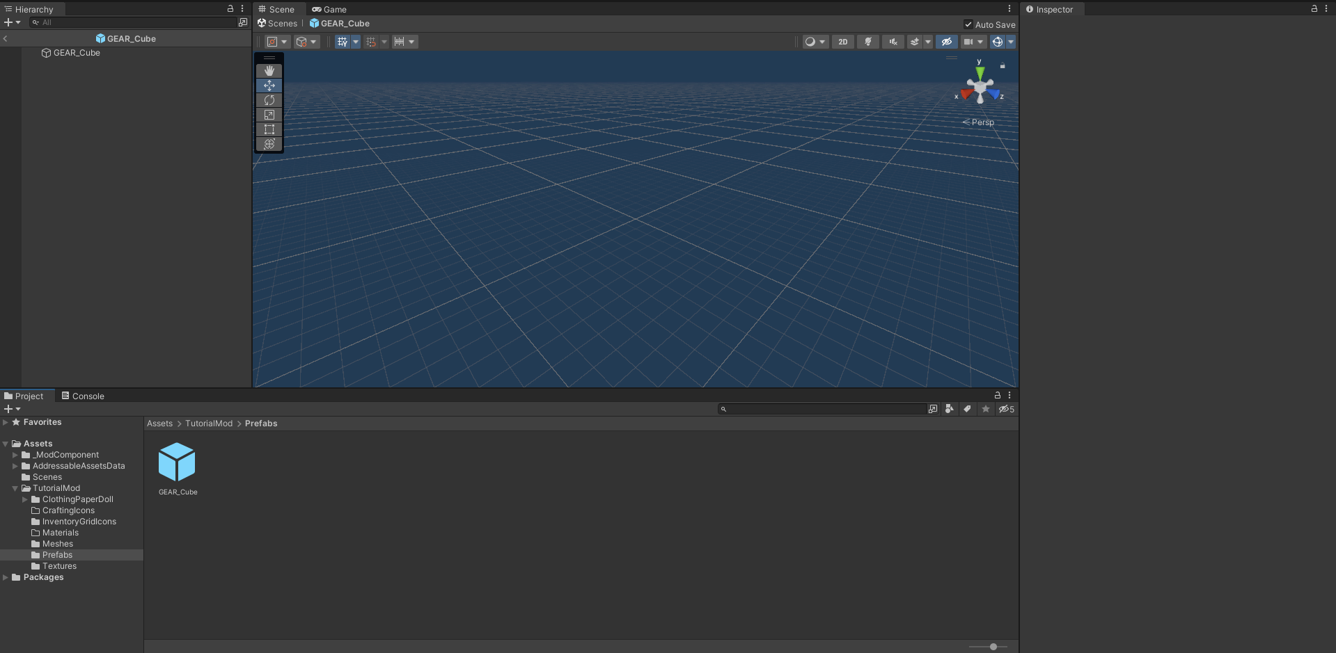Lock the Hierarchy panel
Viewport: 1336px width, 653px height.
[x=230, y=8]
